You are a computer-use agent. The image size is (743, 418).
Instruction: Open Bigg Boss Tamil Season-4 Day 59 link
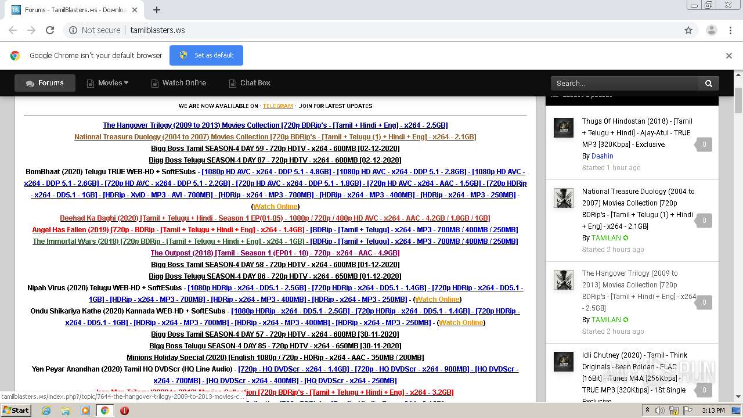(275, 149)
